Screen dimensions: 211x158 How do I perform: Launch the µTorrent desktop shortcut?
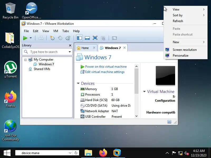(10, 70)
